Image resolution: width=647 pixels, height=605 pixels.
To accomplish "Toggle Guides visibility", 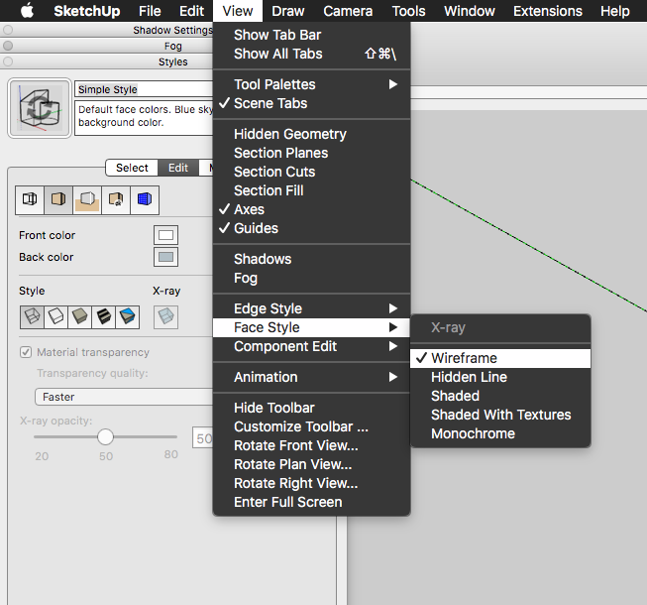I will [x=311, y=228].
